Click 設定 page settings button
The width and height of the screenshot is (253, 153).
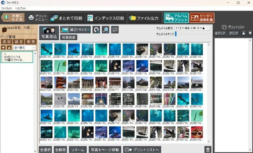click(x=19, y=42)
